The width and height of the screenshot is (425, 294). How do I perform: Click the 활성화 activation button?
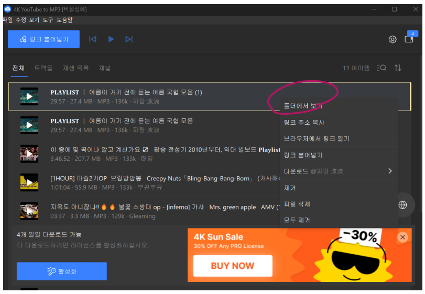click(x=62, y=271)
